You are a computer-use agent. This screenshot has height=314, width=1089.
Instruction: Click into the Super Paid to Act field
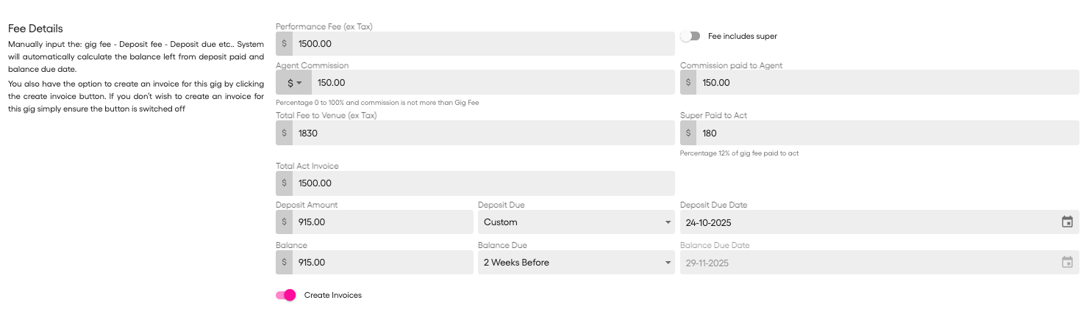coord(887,134)
